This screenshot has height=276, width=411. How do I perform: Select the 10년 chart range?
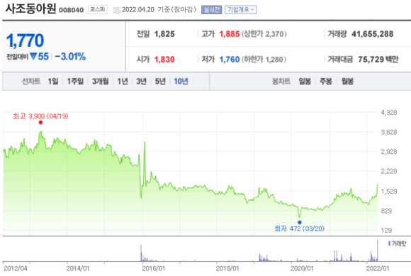(x=181, y=82)
